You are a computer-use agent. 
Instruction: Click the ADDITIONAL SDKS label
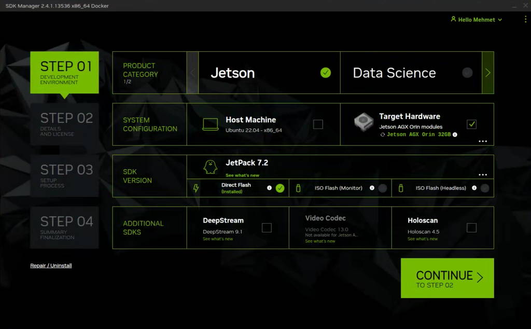pos(143,228)
